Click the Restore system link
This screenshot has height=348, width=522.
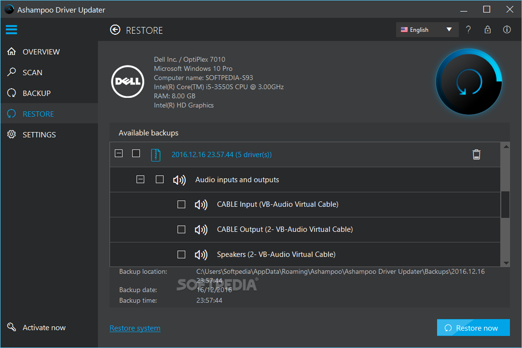[x=135, y=328]
